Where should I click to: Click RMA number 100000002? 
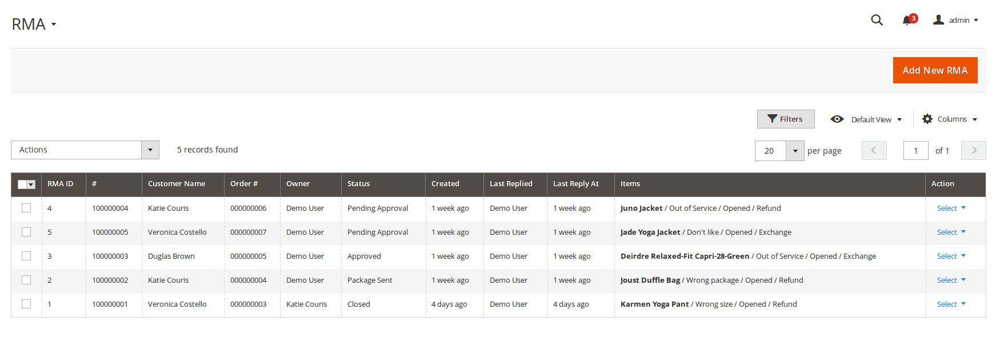(110, 280)
